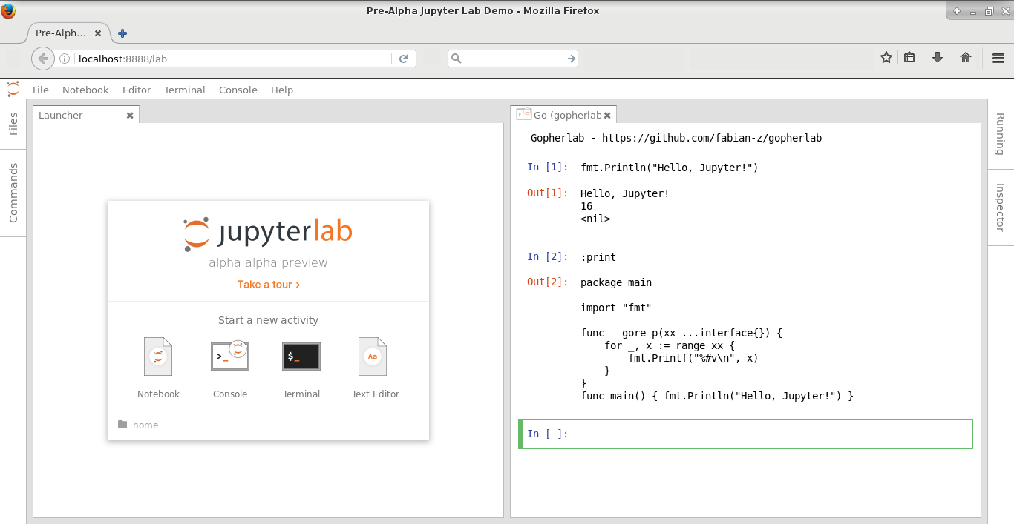The image size is (1014, 524).
Task: Click the 'Start a new activity' heading
Action: coord(268,320)
